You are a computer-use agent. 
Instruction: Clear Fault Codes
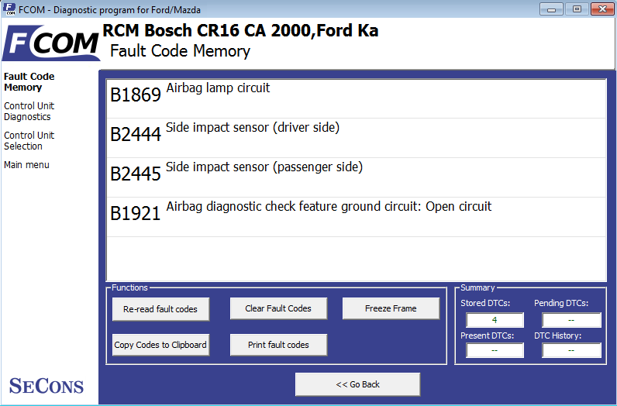point(278,308)
